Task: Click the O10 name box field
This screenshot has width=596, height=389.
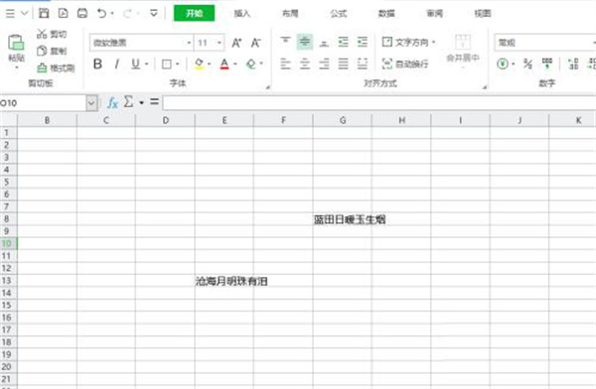Action: click(x=43, y=103)
